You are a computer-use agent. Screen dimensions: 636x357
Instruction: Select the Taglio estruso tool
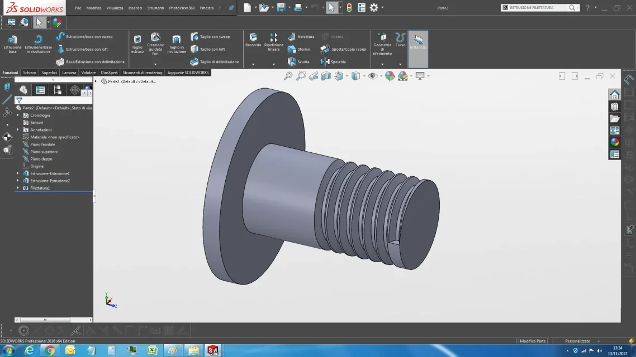(x=137, y=44)
